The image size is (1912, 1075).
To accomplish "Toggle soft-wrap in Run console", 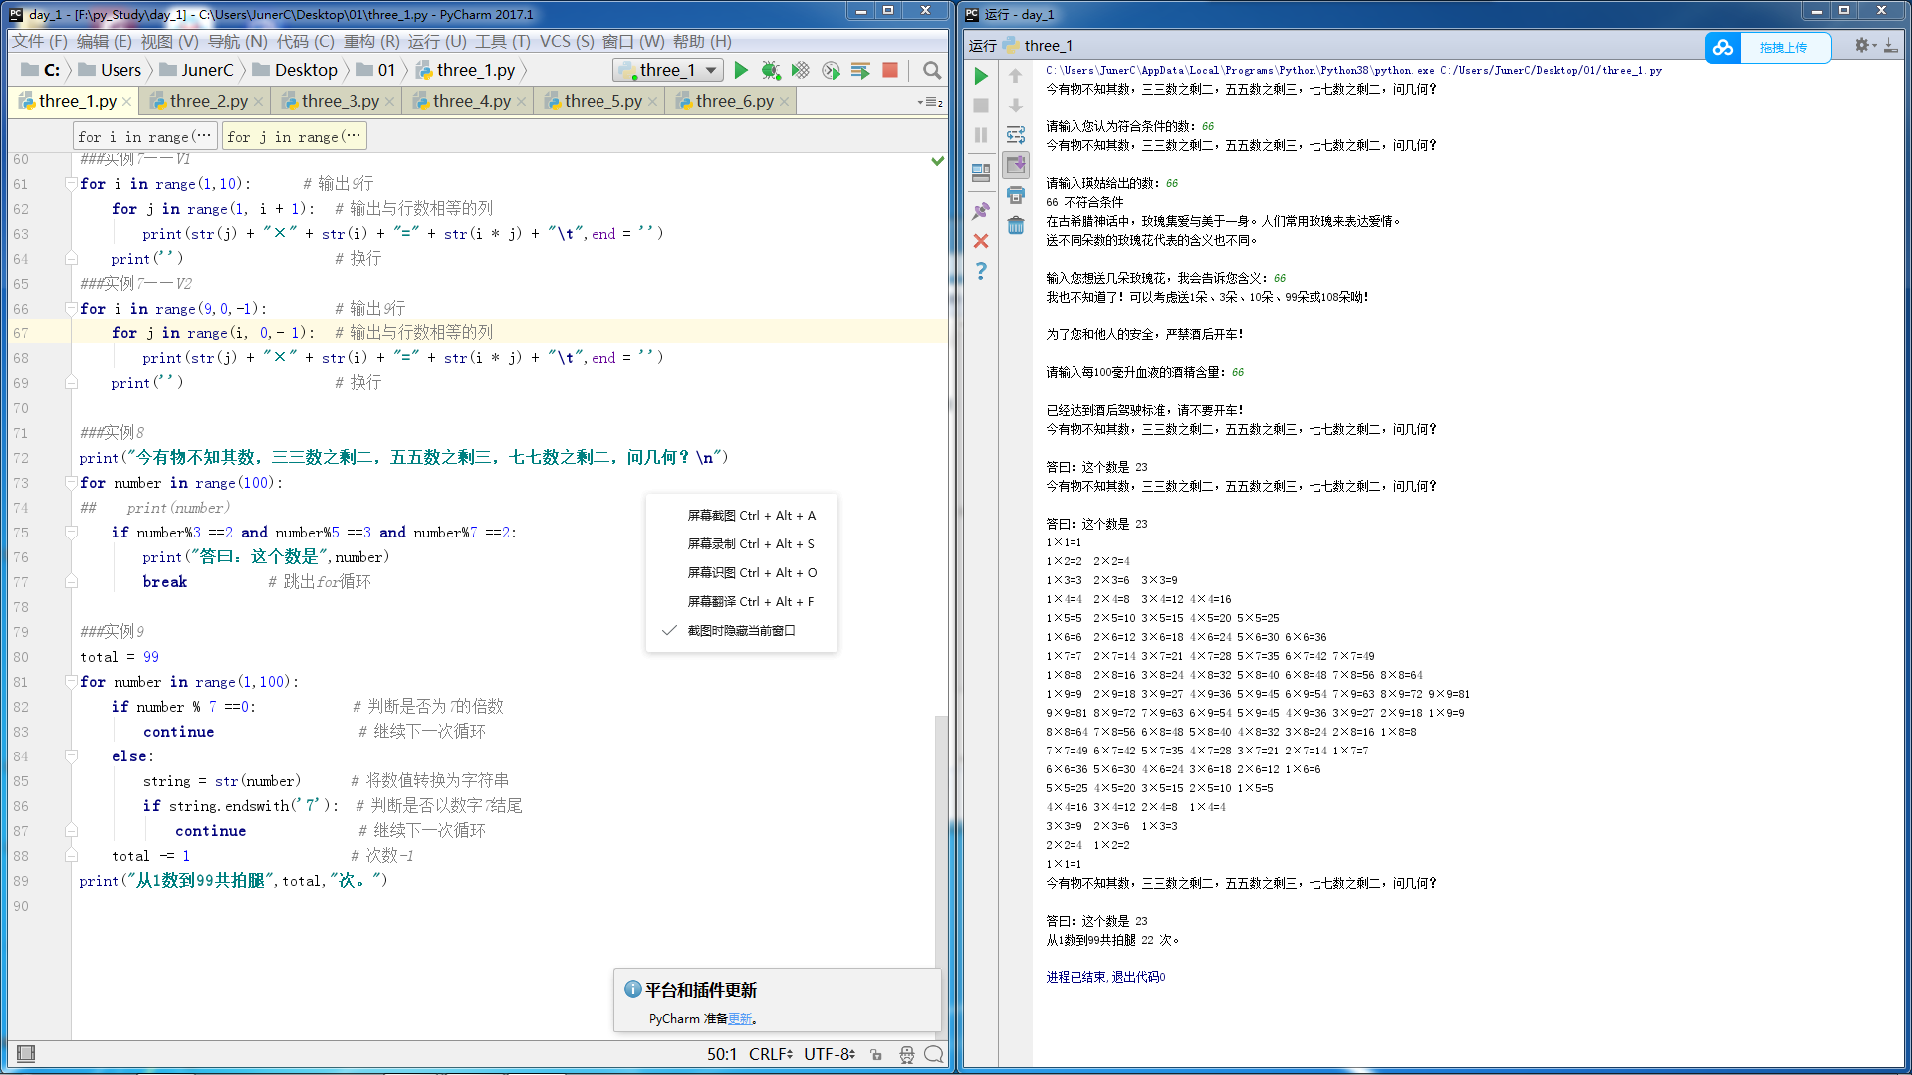I will click(x=1016, y=135).
